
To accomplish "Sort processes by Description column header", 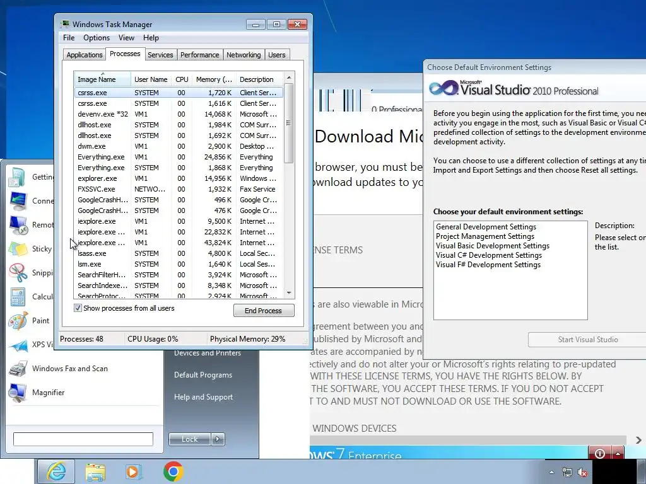I will coord(259,79).
